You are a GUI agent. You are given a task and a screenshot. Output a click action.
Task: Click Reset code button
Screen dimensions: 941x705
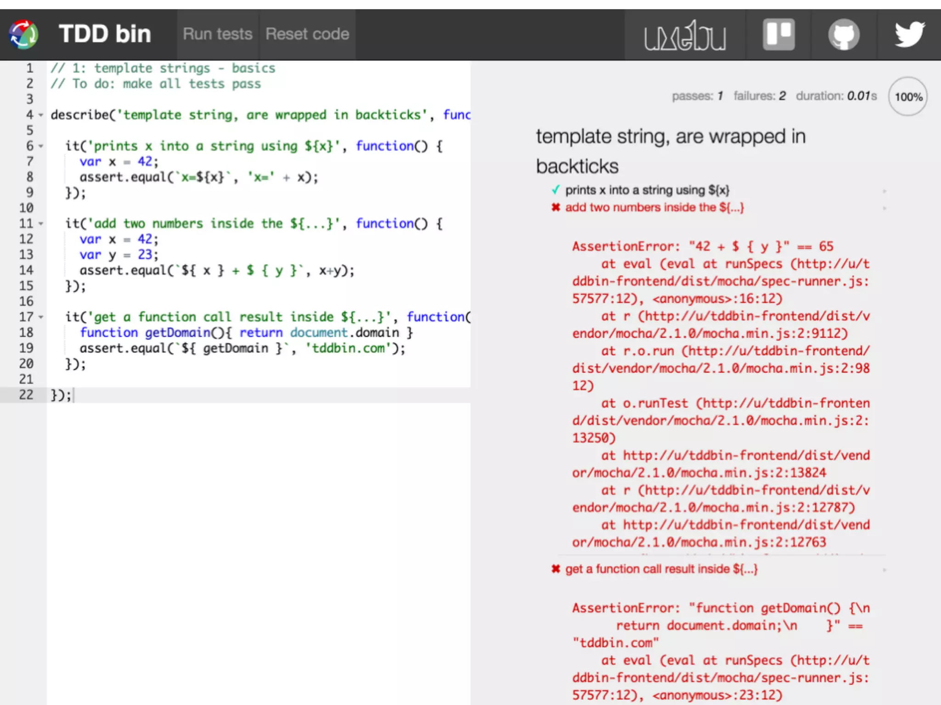click(307, 34)
